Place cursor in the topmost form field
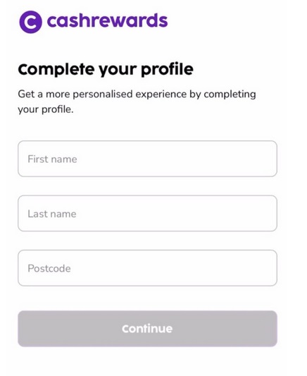This screenshot has width=307, height=376. pyautogui.click(x=147, y=159)
